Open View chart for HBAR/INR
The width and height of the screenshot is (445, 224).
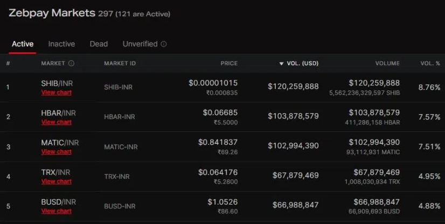(x=56, y=122)
